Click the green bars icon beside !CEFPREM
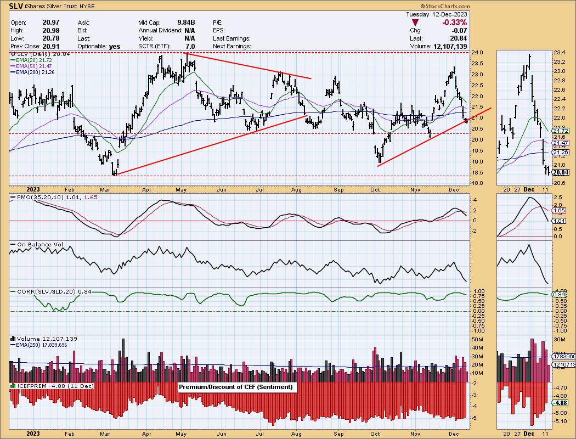This screenshot has height=439, width=576. tap(14, 386)
